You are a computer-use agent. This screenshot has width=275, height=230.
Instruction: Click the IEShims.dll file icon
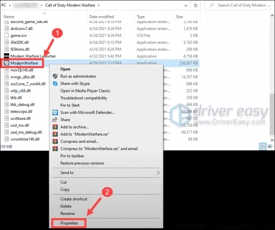pyautogui.click(x=6, y=49)
